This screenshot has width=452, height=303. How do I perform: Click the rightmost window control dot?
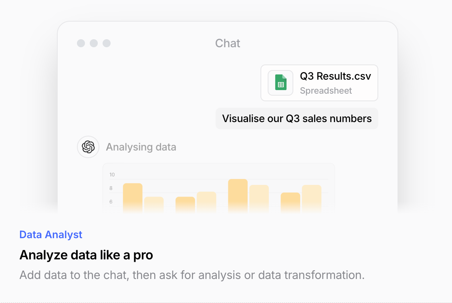pos(107,43)
